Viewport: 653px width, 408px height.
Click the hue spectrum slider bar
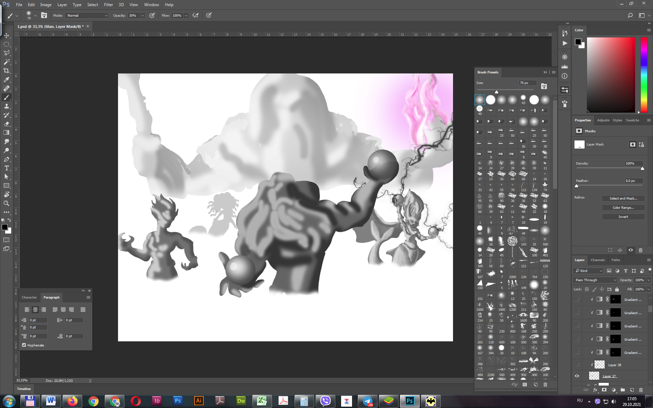click(644, 75)
